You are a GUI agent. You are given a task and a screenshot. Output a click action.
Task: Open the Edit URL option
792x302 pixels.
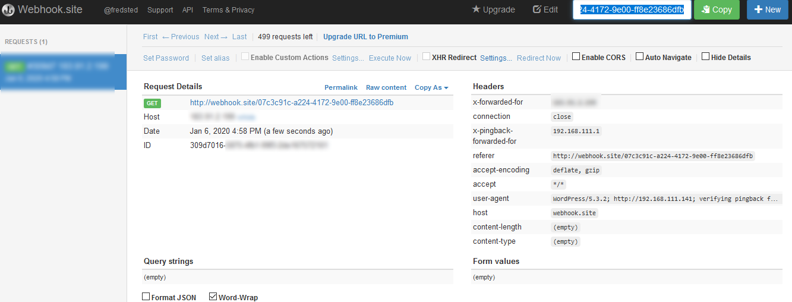[x=545, y=10]
